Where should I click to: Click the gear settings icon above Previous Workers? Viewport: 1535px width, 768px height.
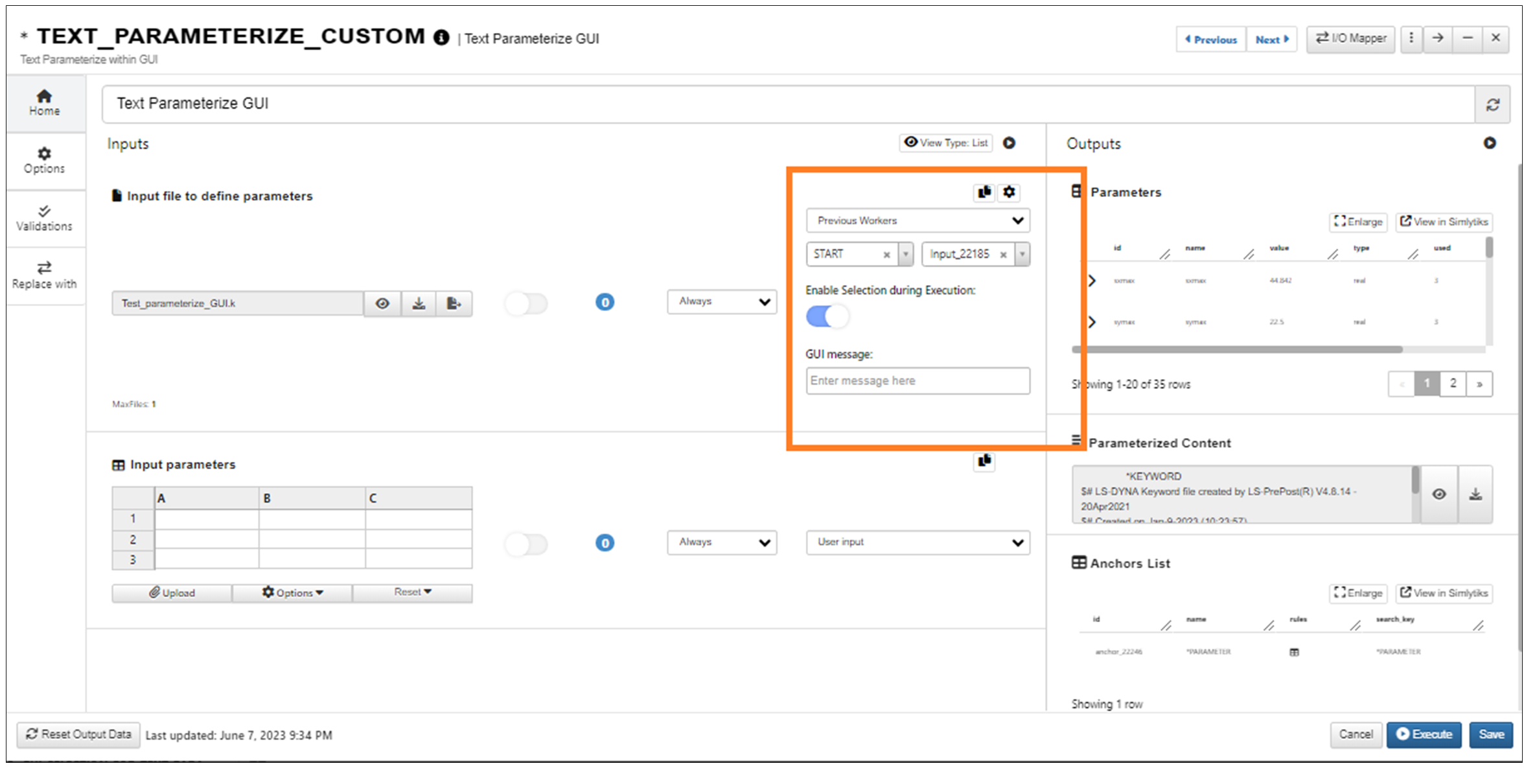coord(1009,192)
